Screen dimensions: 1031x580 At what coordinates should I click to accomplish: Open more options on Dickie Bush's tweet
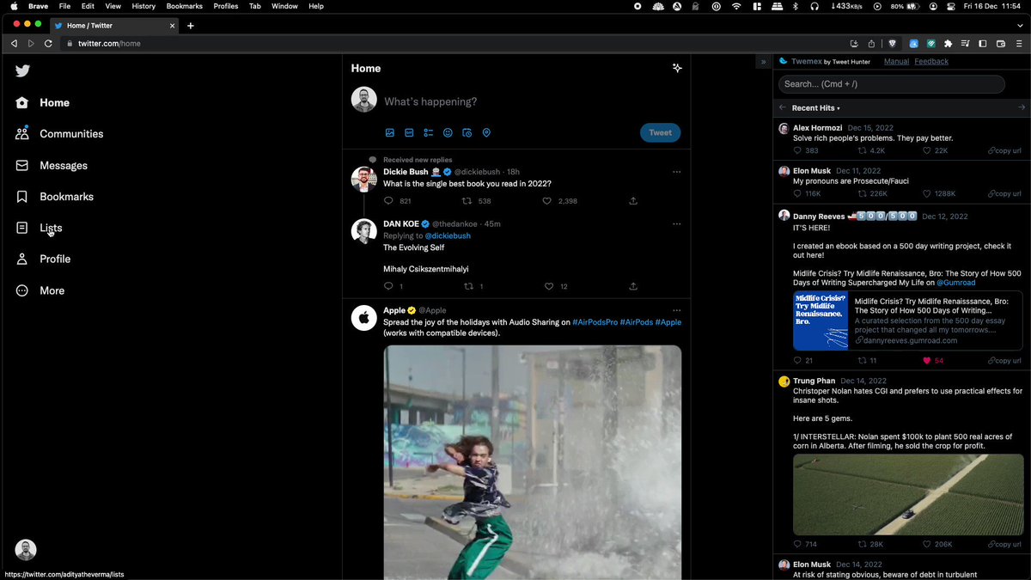click(677, 172)
